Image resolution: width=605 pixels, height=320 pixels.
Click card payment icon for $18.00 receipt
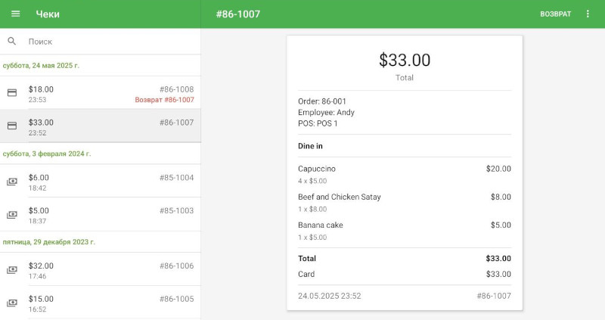coord(12,93)
